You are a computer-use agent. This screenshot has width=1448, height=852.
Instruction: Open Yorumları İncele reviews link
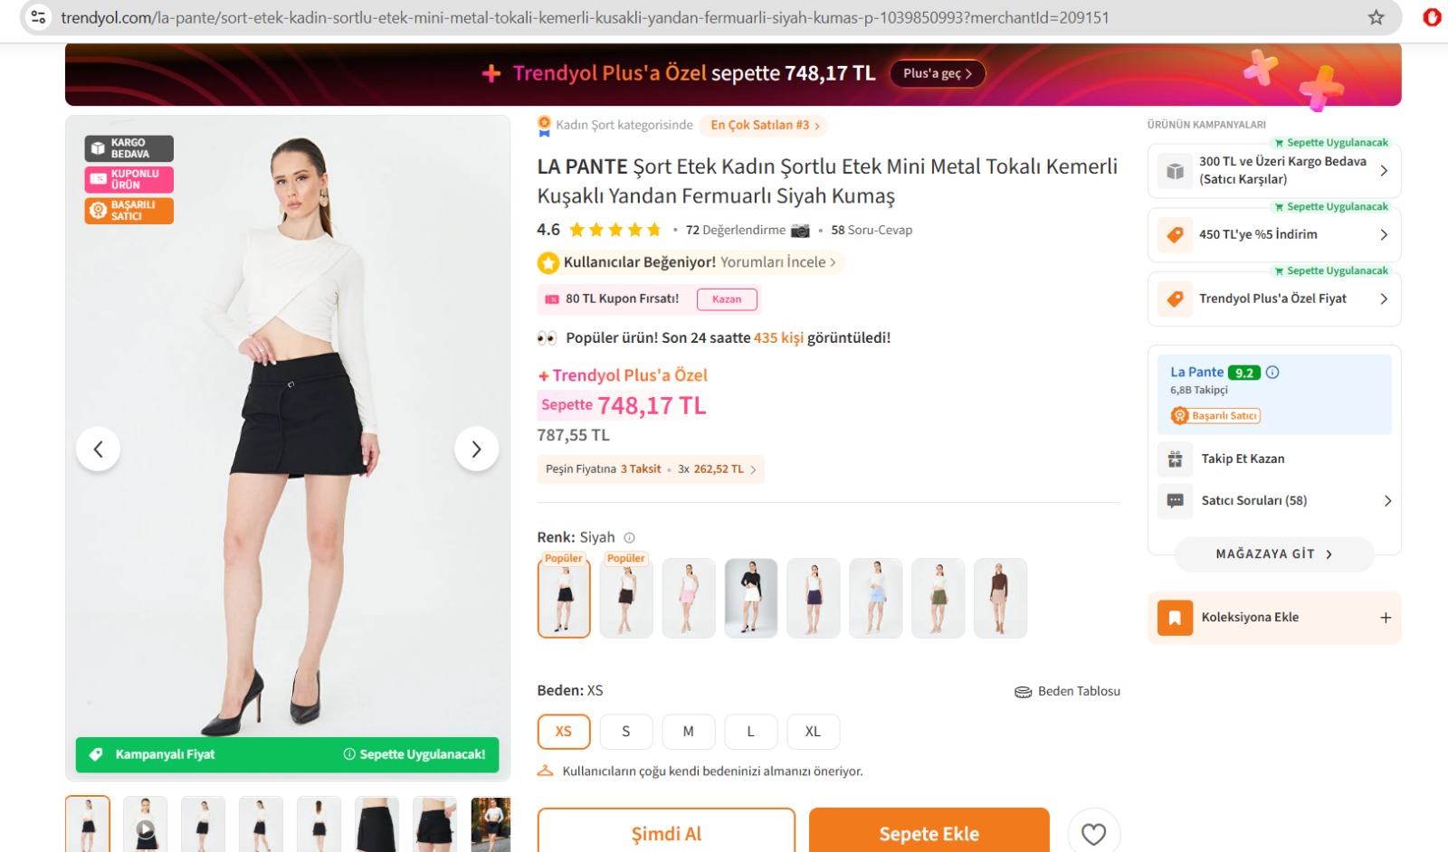(777, 262)
